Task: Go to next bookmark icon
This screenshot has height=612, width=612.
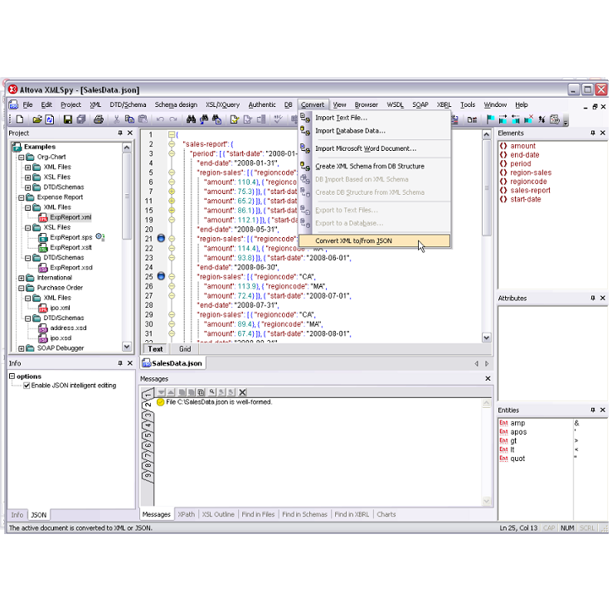Action: 503,119
